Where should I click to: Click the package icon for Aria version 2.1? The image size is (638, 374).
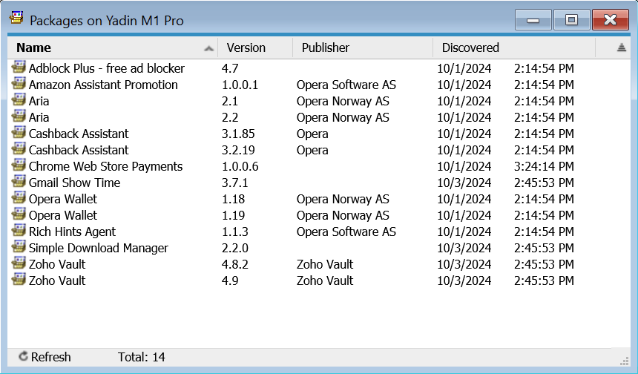(x=19, y=100)
